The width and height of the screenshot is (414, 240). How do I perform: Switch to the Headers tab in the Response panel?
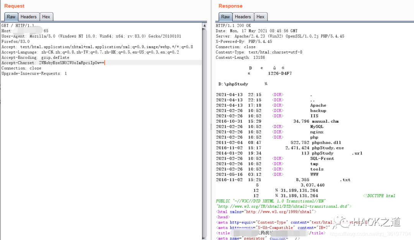(243, 17)
